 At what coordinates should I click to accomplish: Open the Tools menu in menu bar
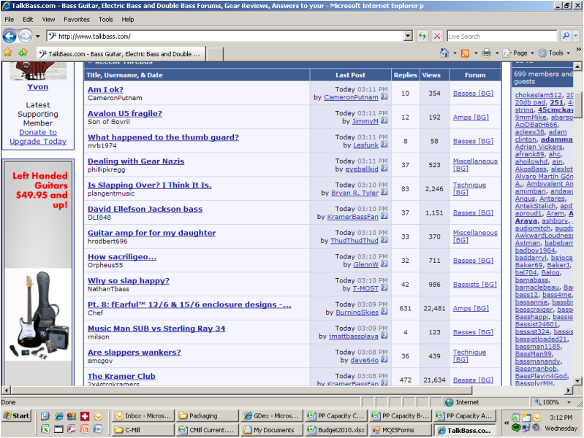point(106,20)
